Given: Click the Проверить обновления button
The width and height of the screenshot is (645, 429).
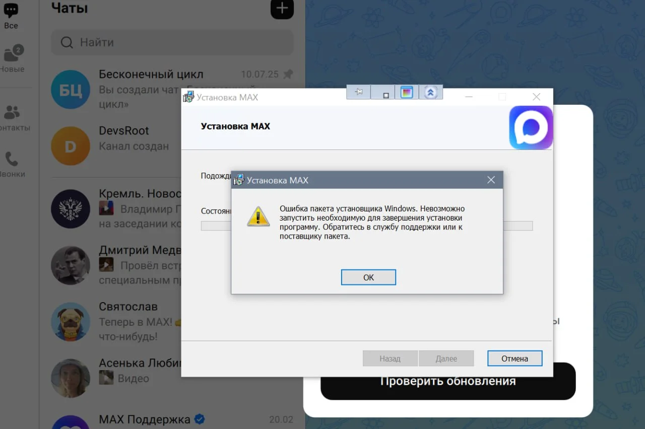Looking at the screenshot, I should tap(448, 381).
